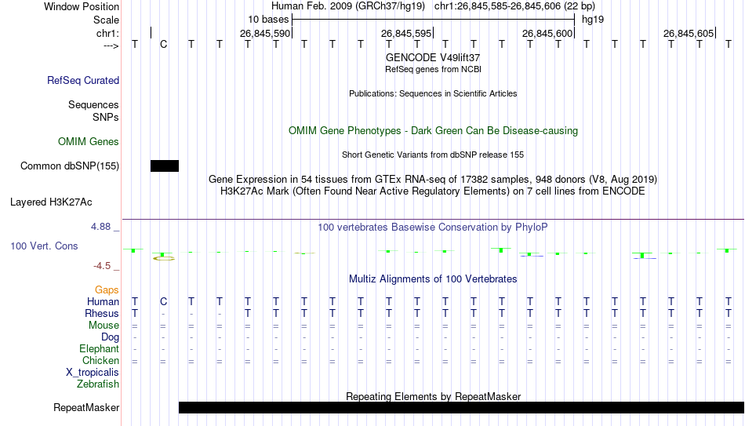Viewport: 745px width, 426px height.
Task: Click the chr1: row label
Action: click(107, 33)
